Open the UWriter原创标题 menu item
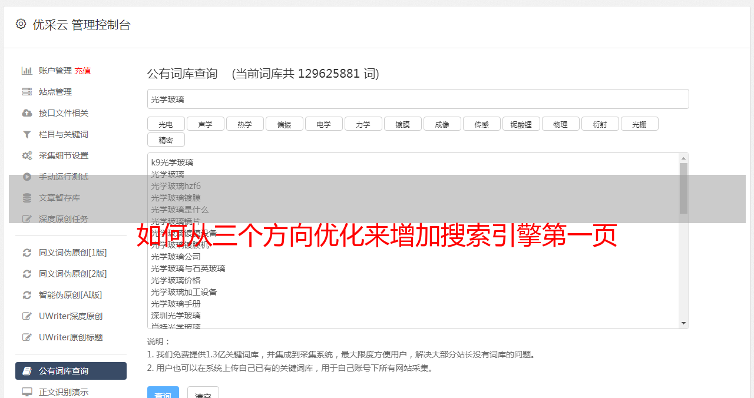The image size is (754, 398). [x=71, y=337]
